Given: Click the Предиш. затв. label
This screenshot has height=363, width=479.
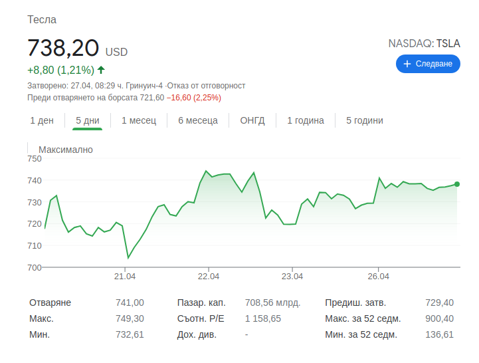Looking at the screenshot, I should (355, 302).
